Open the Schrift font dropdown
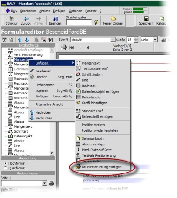This screenshot has width=177, height=198. (112, 40)
